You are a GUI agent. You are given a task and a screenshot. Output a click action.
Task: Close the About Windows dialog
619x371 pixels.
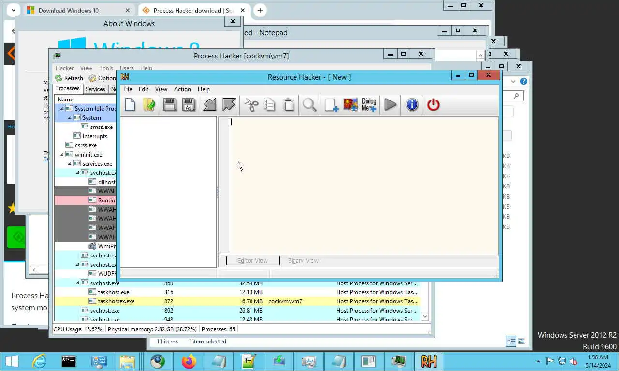click(233, 22)
